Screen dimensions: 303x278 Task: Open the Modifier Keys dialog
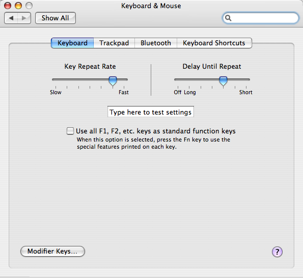click(52, 252)
